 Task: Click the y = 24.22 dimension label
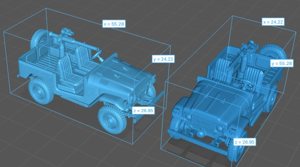(163, 59)
